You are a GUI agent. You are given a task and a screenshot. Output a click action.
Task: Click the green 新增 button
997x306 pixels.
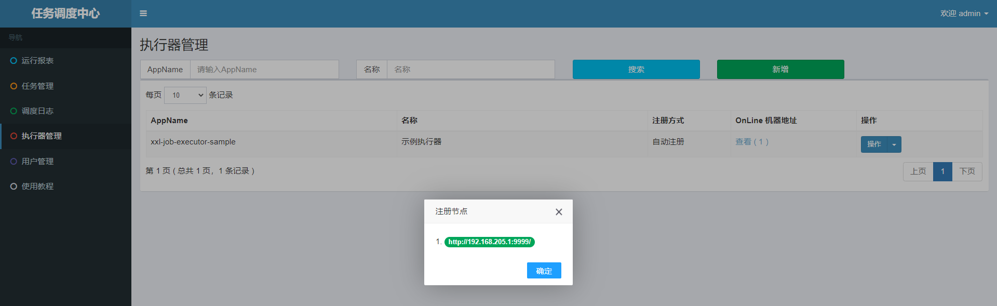780,70
